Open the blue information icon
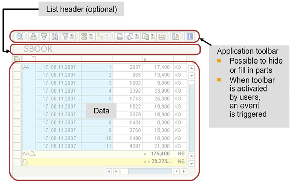The height and width of the screenshot is (182, 290). click(189, 37)
